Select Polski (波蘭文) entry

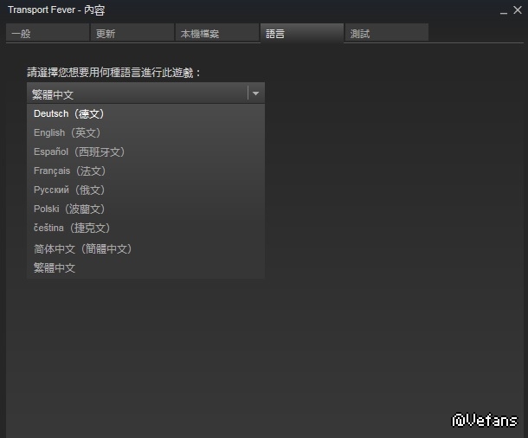[x=145, y=209]
